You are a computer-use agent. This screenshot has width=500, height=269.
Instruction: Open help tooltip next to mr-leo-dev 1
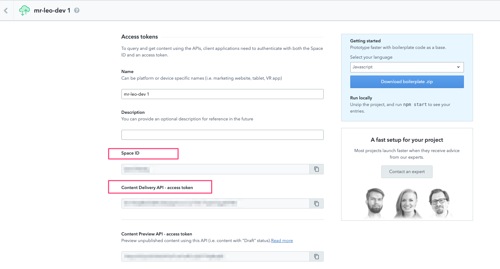[x=77, y=10]
